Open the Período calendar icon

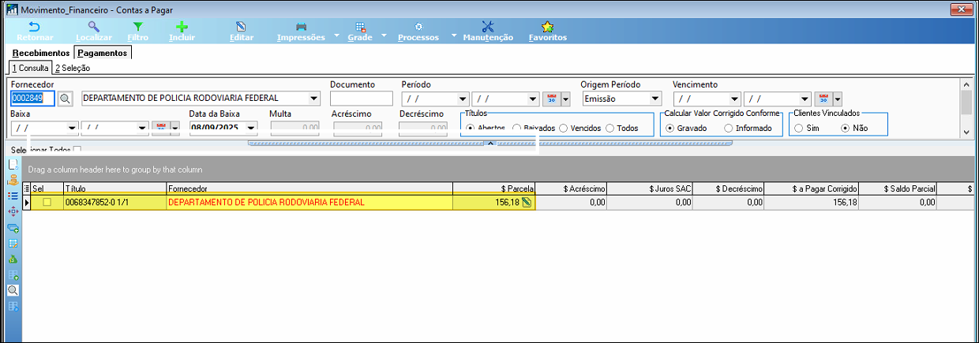[553, 99]
